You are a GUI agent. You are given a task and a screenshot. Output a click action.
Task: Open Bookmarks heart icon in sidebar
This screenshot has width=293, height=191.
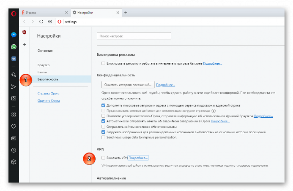tap(13, 126)
